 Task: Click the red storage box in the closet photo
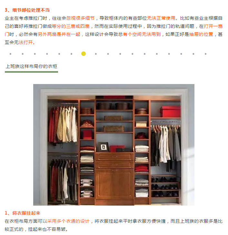click(x=170, y=112)
